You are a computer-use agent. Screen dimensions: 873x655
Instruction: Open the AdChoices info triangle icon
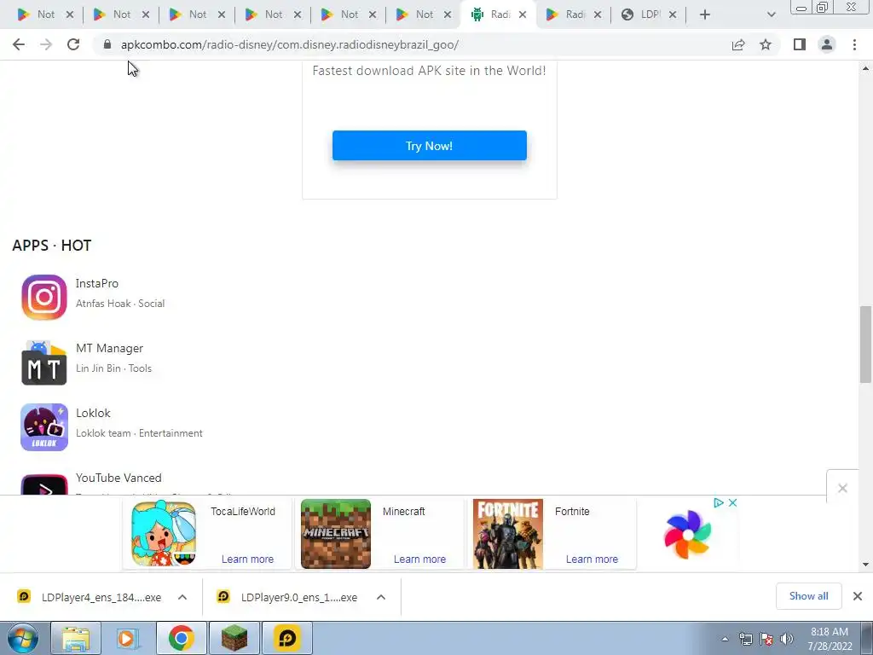tap(718, 502)
